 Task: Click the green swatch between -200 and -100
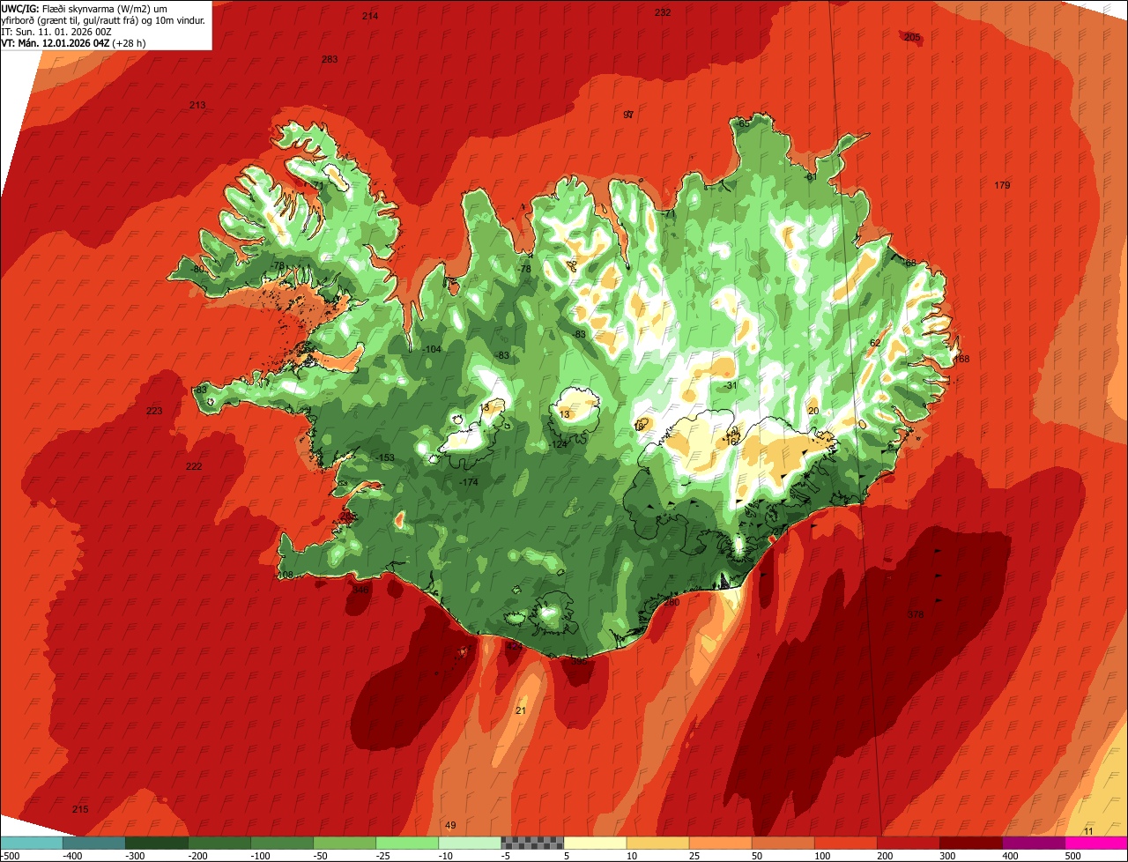[x=219, y=843]
